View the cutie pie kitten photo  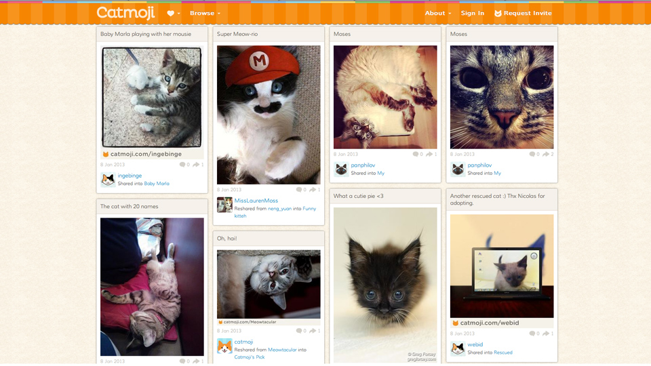[385, 285]
